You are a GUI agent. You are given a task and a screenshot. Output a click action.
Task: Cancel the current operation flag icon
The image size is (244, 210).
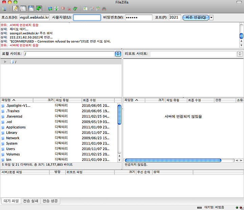63,8
